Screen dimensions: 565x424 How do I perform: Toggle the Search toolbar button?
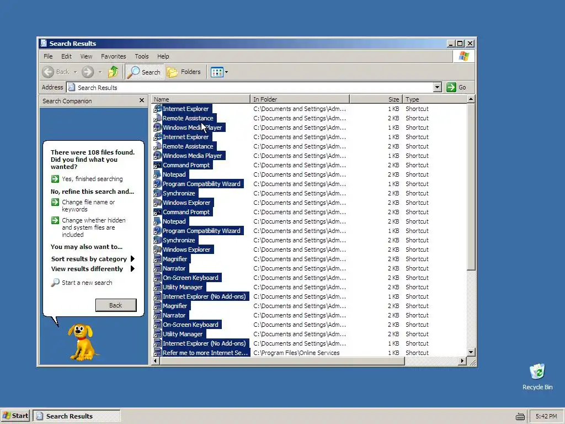coord(144,72)
